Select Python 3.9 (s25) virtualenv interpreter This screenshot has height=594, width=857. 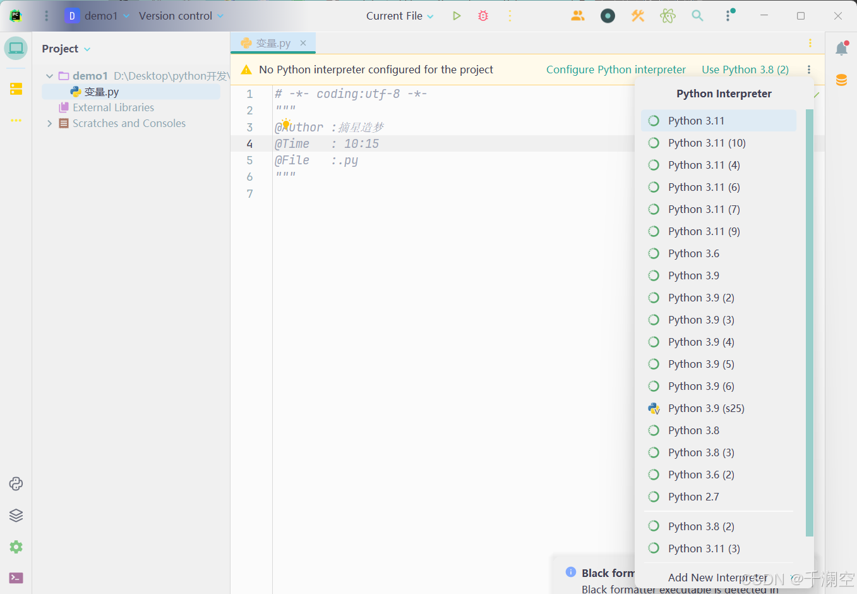click(719, 408)
